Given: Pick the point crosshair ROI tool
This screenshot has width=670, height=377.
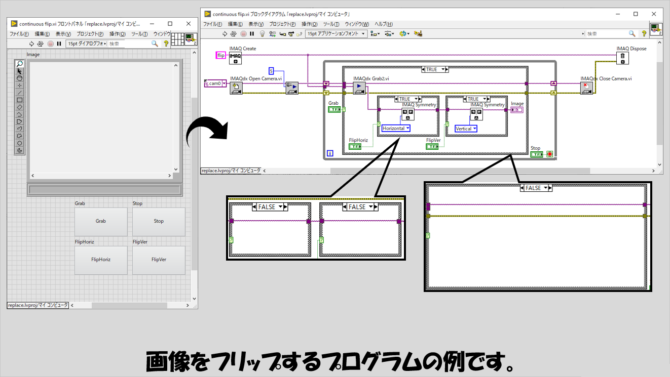Looking at the screenshot, I should pyautogui.click(x=20, y=86).
